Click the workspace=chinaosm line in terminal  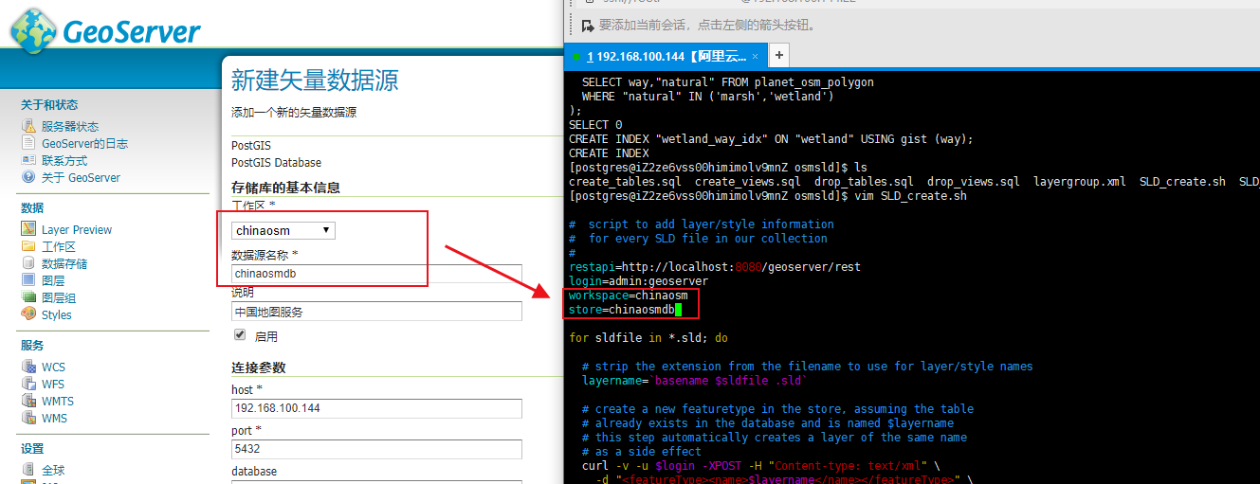[x=628, y=296]
